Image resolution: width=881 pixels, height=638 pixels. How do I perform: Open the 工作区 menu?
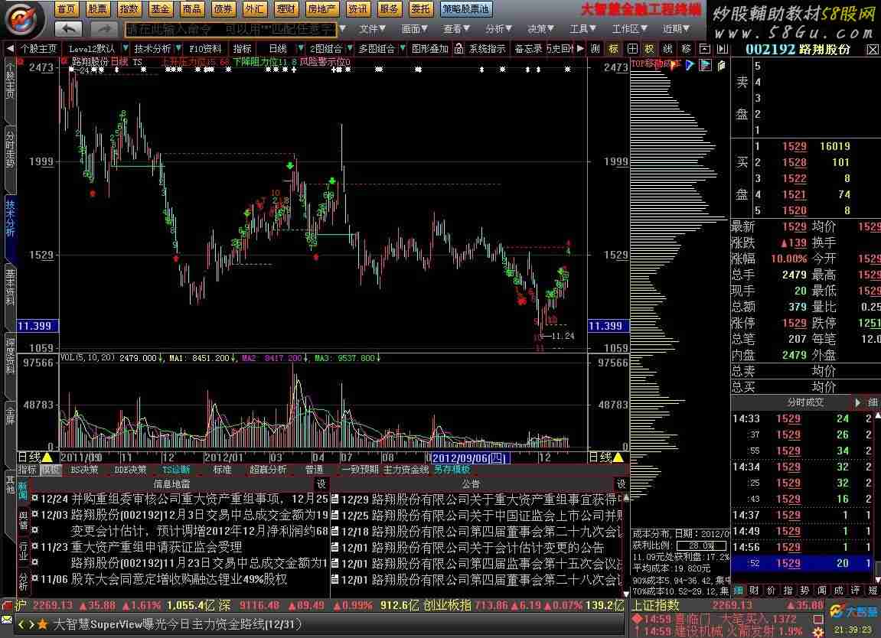click(x=629, y=28)
